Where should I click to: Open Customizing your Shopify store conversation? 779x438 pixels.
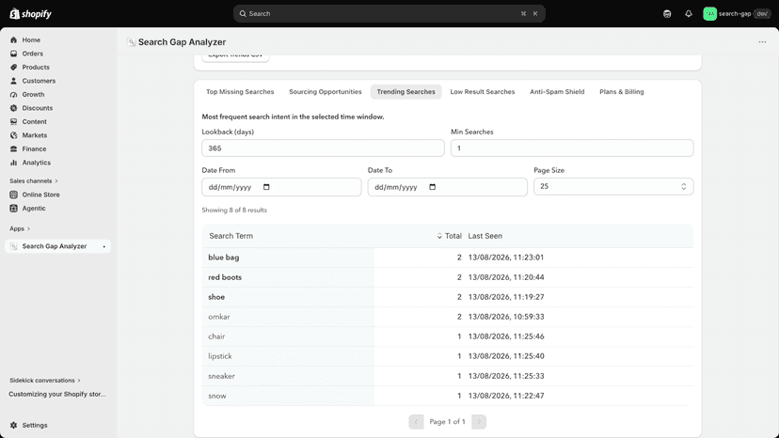click(57, 395)
